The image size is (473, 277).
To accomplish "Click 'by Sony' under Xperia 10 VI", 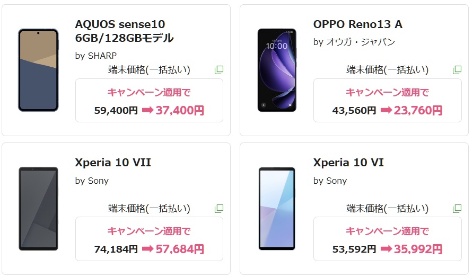I will point(330,181).
